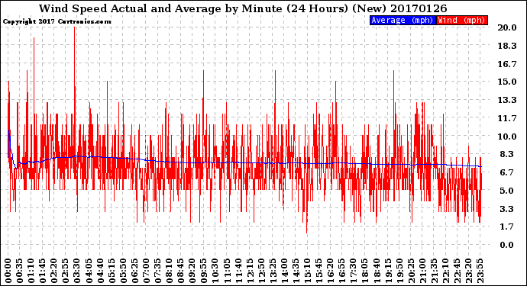Select the 03:30 time label
Image resolution: width=527 pixels, height=286 pixels.
[77, 271]
